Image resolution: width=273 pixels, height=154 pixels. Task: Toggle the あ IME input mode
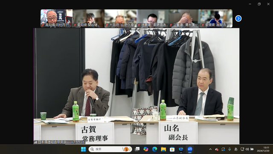tap(236, 149)
